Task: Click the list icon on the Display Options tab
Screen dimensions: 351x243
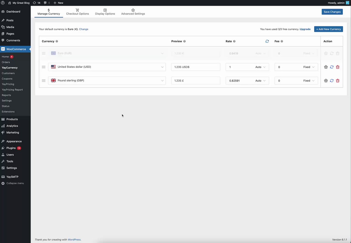Action: tap(105, 10)
